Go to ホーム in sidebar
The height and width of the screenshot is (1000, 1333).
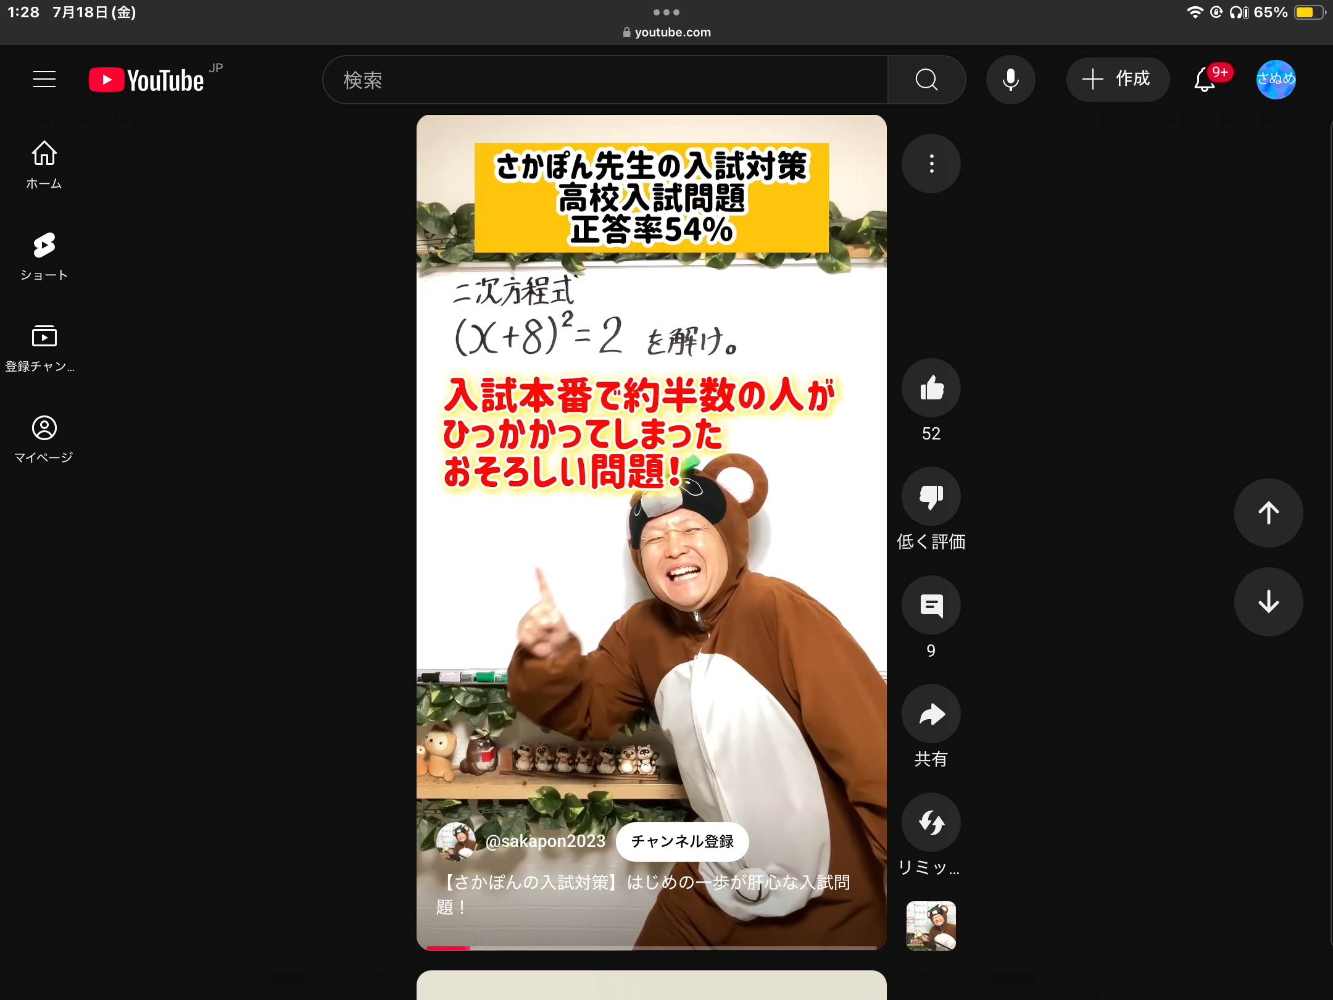[44, 165]
